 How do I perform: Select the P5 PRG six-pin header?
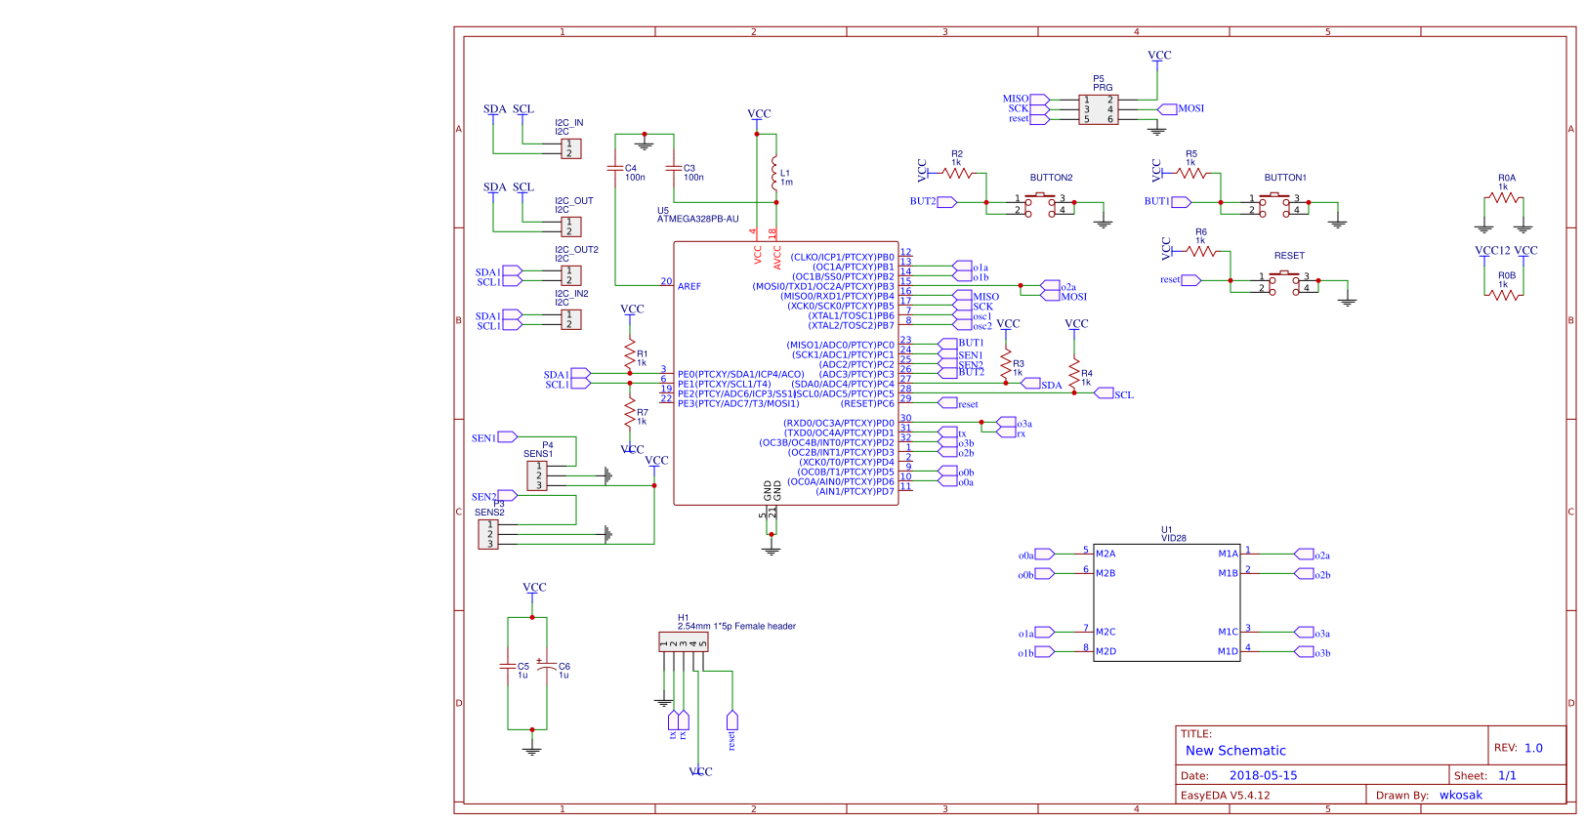click(1099, 109)
